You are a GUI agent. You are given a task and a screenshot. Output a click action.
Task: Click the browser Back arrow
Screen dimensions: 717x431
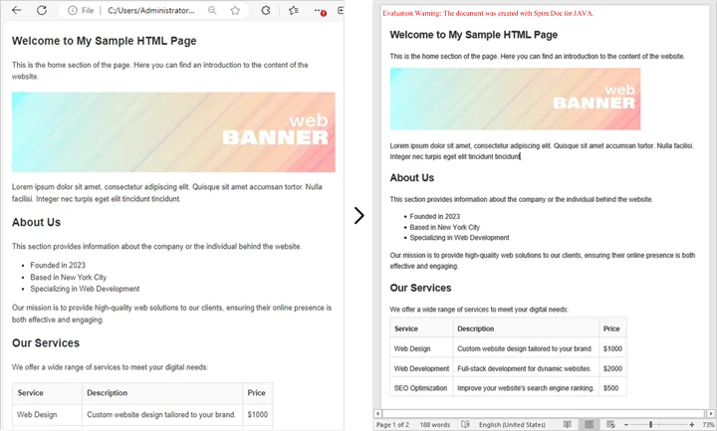pos(14,10)
